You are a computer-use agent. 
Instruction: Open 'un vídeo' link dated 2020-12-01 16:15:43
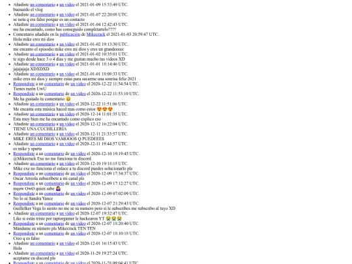coord(67,243)
